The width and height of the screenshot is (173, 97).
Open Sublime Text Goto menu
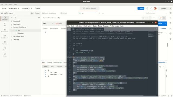95,26
